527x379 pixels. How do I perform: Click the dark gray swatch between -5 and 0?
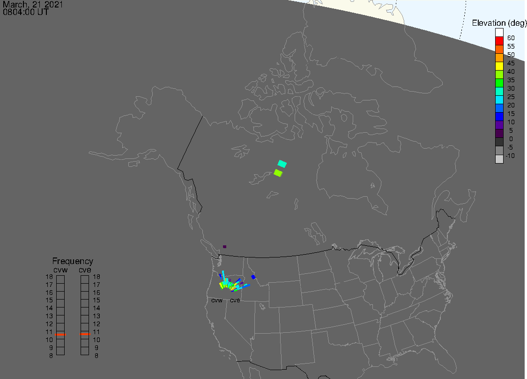tap(499, 142)
